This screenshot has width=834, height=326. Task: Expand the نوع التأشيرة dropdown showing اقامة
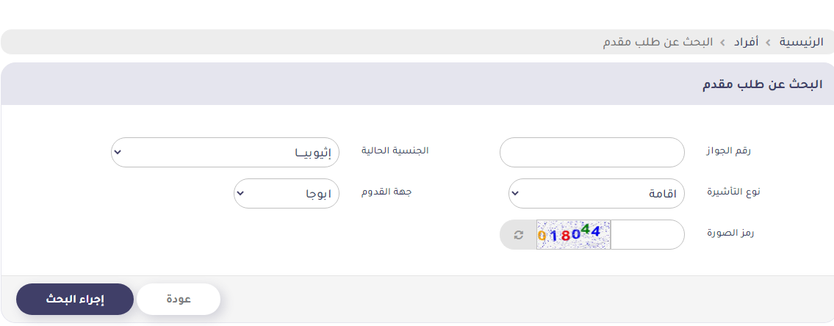click(x=597, y=194)
